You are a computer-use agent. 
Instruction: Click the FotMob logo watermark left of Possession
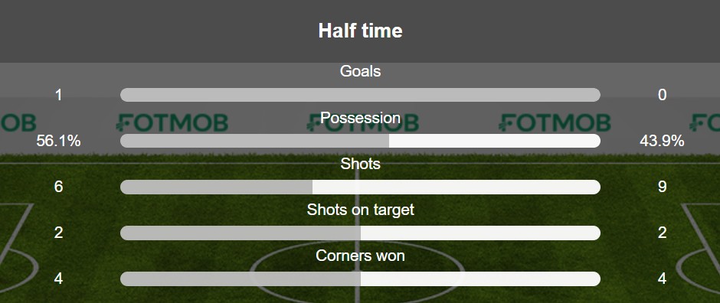172,122
